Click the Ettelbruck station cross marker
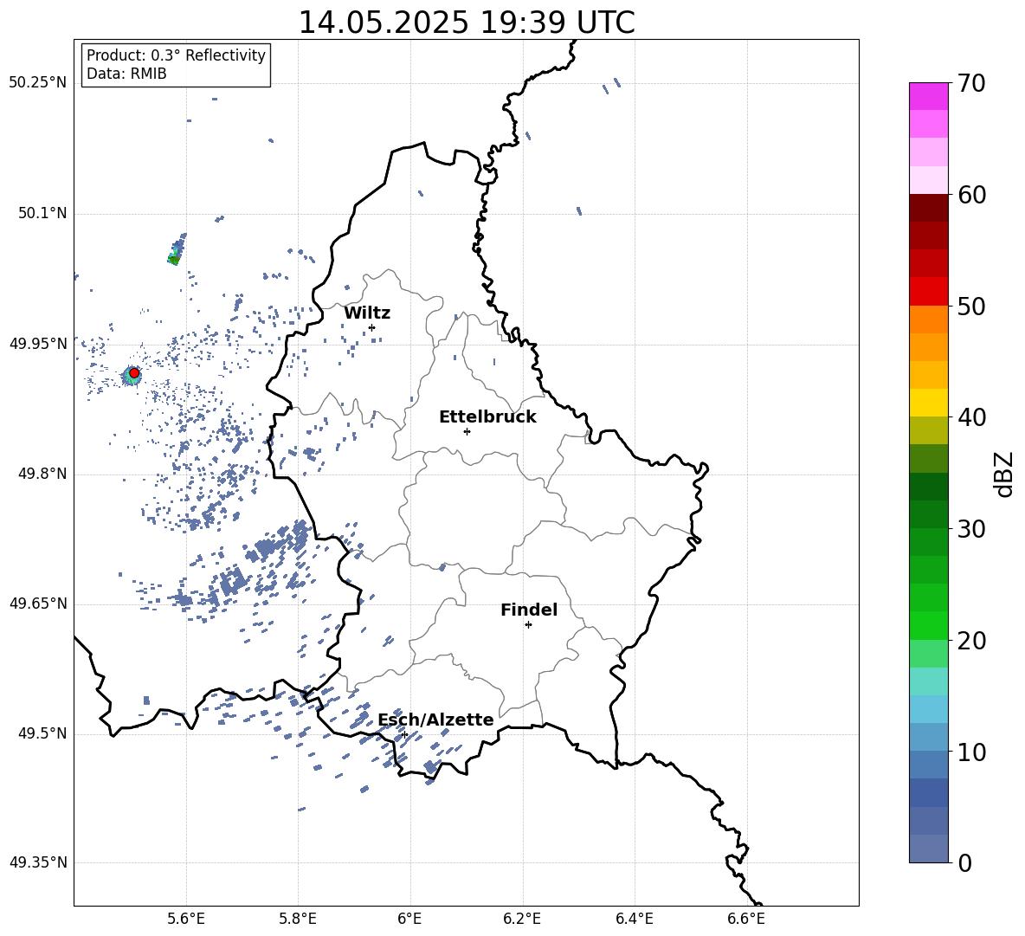1025x936 pixels. (x=467, y=431)
